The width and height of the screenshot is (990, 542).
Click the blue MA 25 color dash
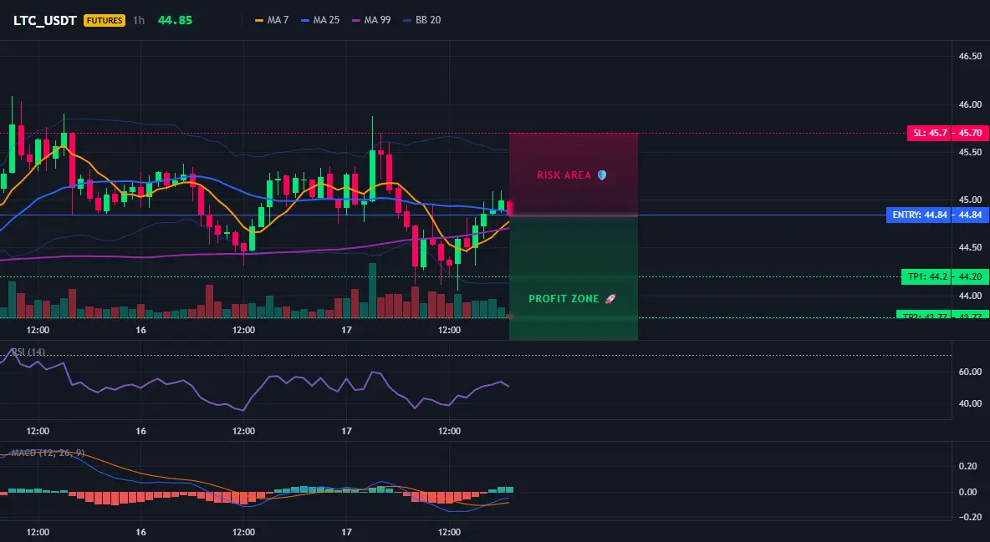(305, 20)
